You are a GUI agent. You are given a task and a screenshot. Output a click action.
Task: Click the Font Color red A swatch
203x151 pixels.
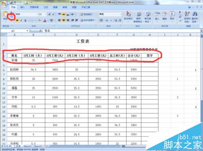45,21
